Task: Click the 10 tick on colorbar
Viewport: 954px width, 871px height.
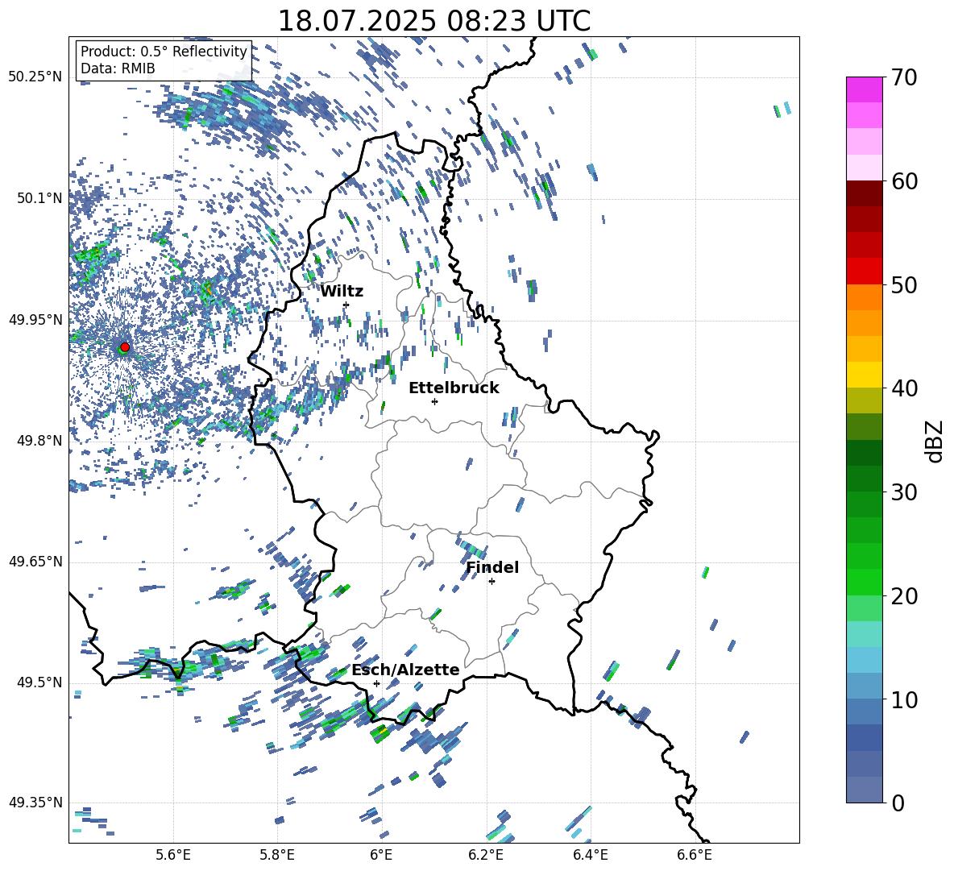Action: pyautogui.click(x=904, y=699)
